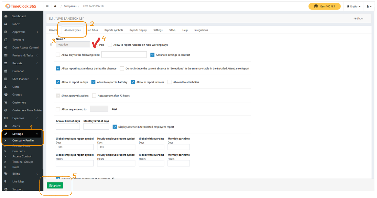Open the English language dropdown
Screen dimensions: 377x198
(x=354, y=6)
